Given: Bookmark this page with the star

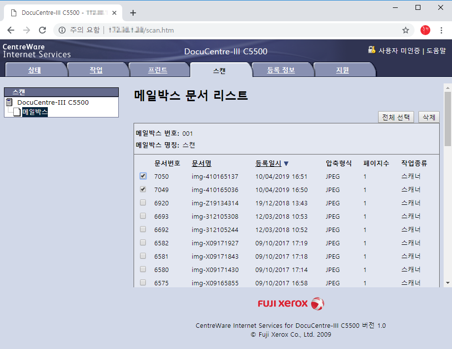Looking at the screenshot, I should pyautogui.click(x=406, y=30).
